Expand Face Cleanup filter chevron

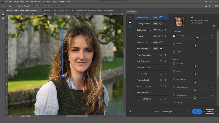click(x=166, y=74)
